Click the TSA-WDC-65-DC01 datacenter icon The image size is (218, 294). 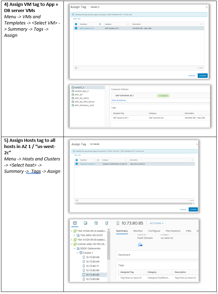coord(78,235)
